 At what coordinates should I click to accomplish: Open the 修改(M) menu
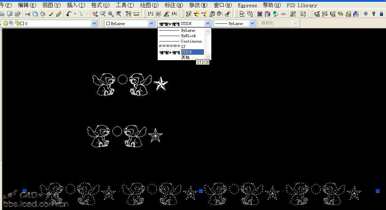tap(198, 5)
